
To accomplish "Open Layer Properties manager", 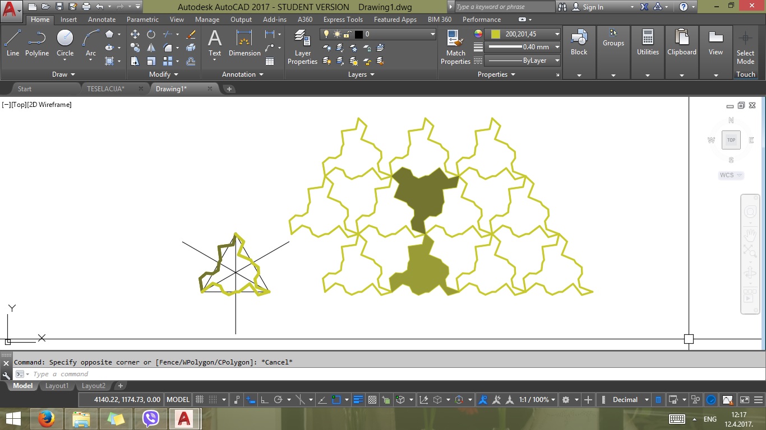I will pyautogui.click(x=302, y=47).
